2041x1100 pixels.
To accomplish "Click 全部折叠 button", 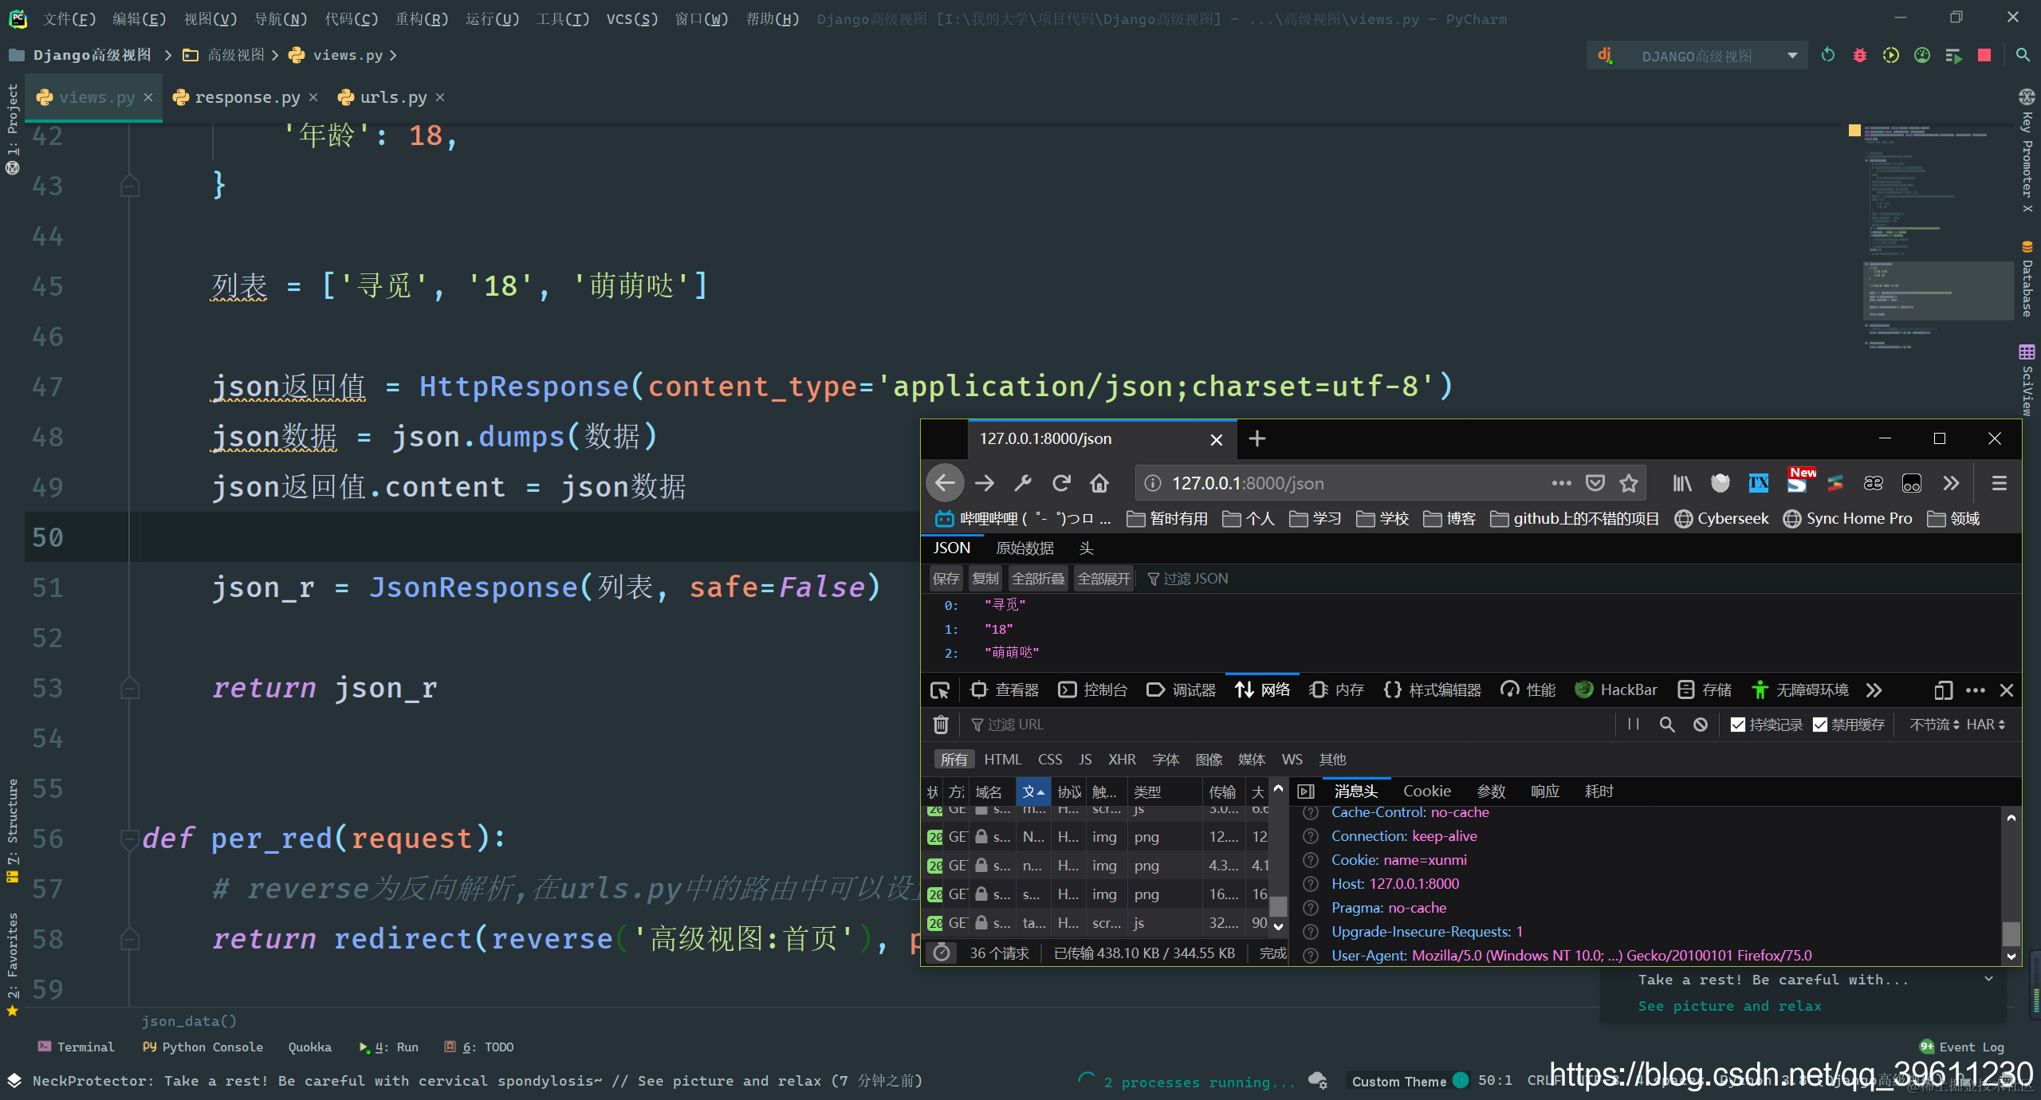I will click(1038, 579).
